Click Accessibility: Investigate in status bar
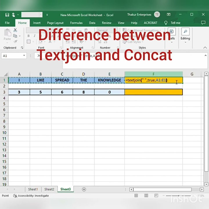Image resolution: width=209 pixels, height=209 pixels. click(31, 196)
